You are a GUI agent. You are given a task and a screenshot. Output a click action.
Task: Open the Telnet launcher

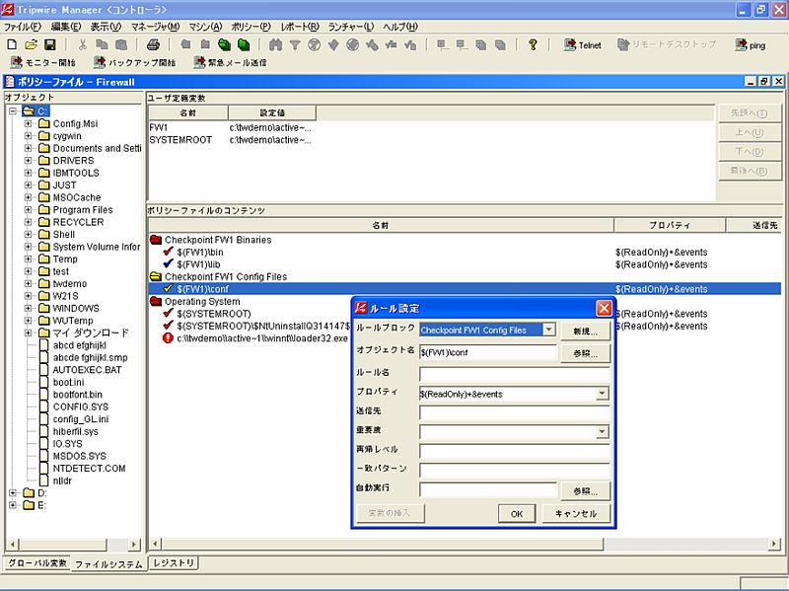[583, 44]
